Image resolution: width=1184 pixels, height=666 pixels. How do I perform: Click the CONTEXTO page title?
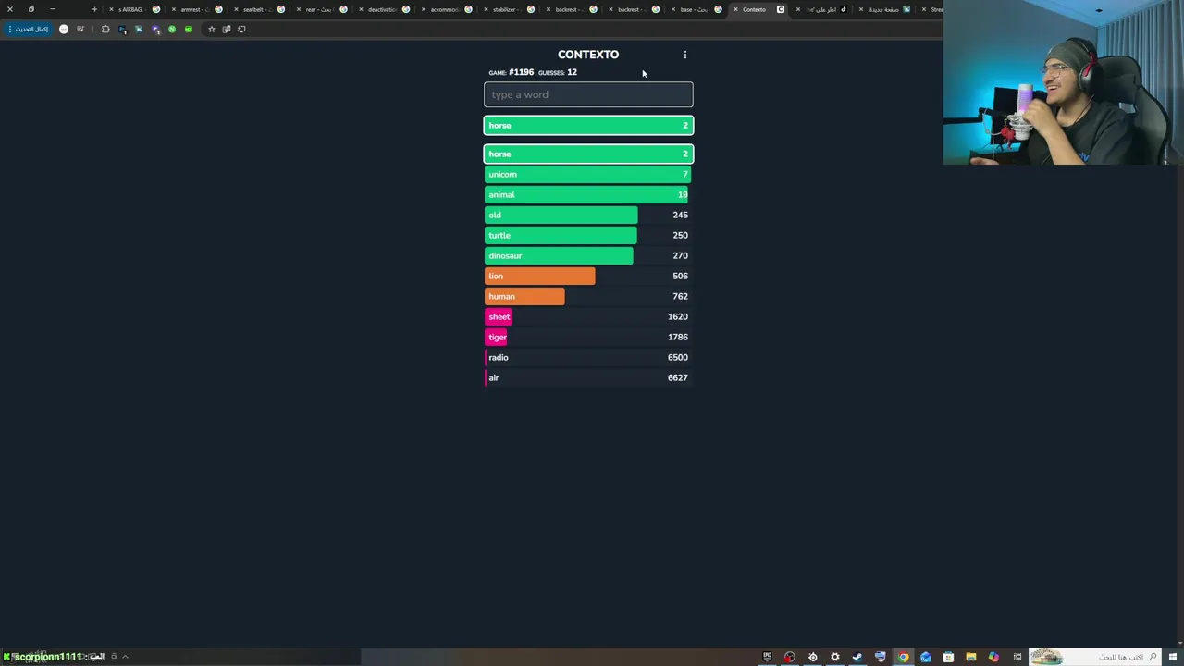588,55
